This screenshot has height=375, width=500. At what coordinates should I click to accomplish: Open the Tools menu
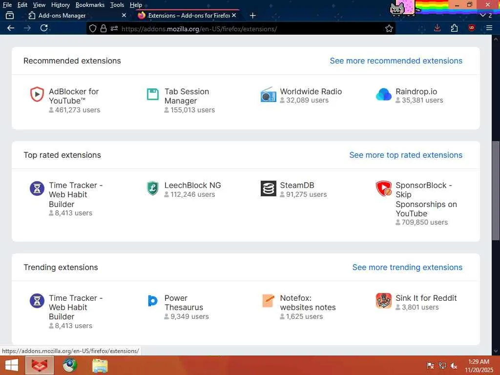[117, 5]
